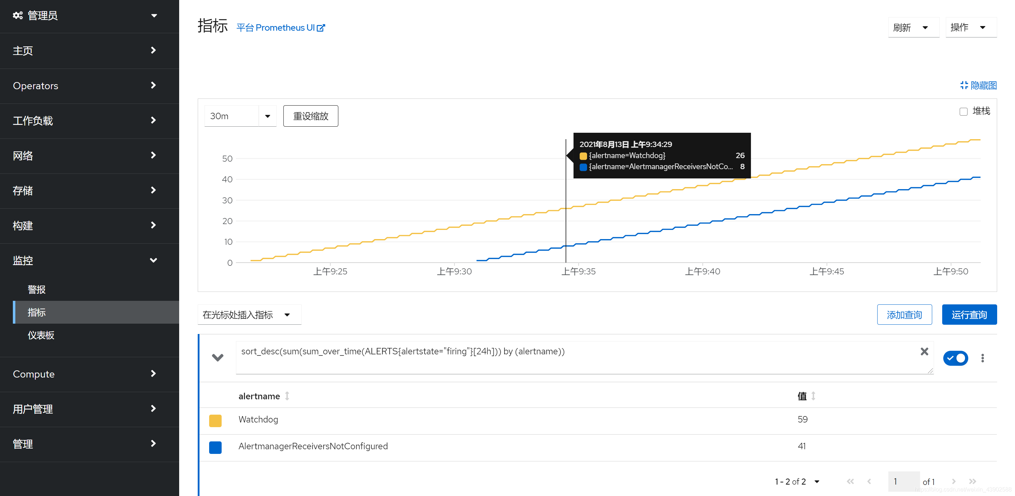Collapse the query results chevron
1015x496 pixels.
217,357
